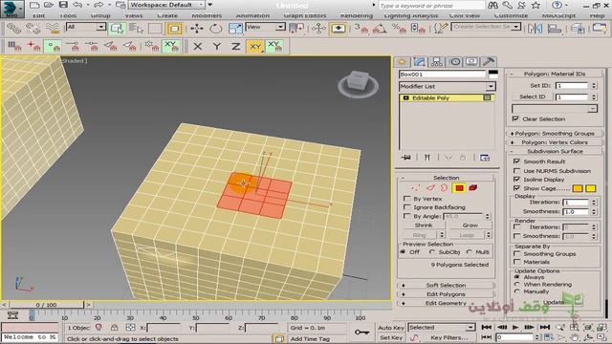Toggle Show Cage checkbox

click(x=516, y=188)
